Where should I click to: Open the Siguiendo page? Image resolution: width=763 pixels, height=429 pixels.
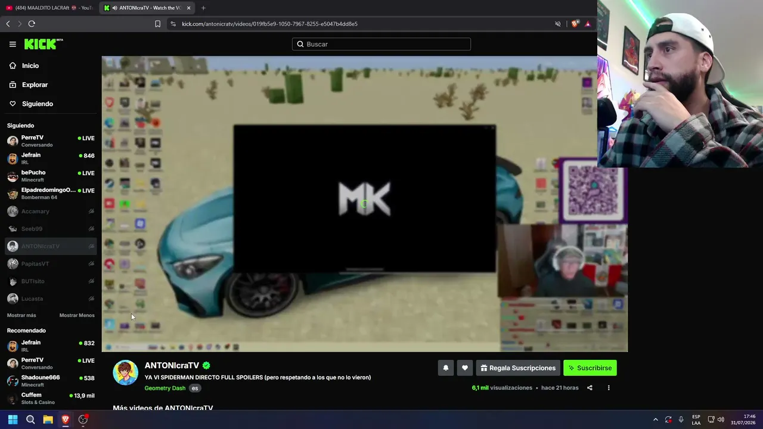point(37,104)
